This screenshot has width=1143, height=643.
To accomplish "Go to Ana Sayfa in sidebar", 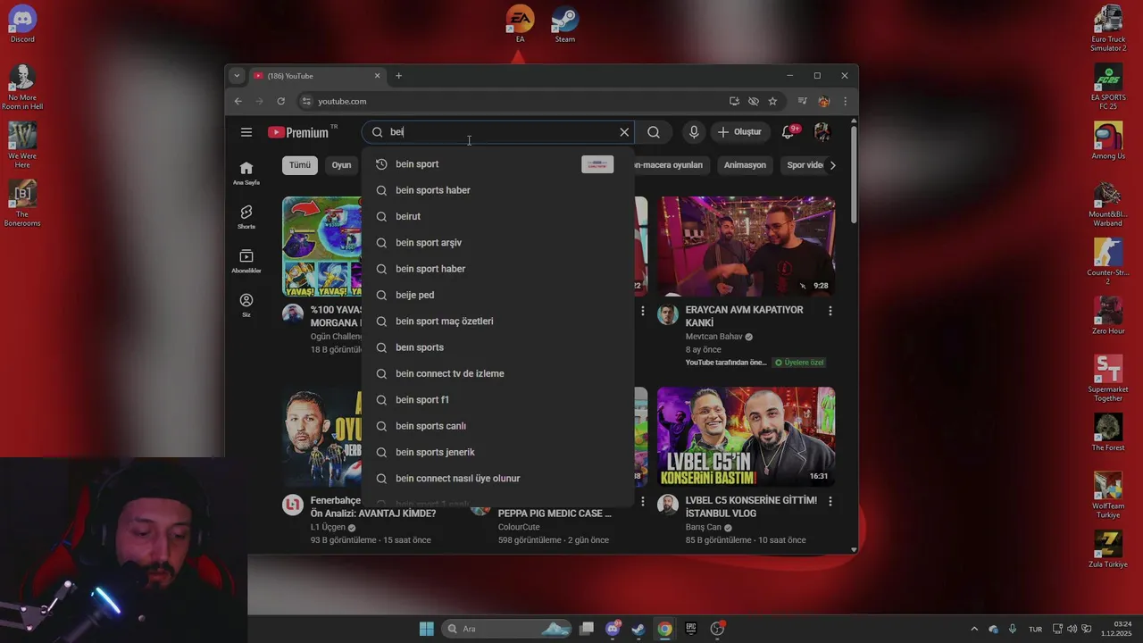I will [x=246, y=172].
